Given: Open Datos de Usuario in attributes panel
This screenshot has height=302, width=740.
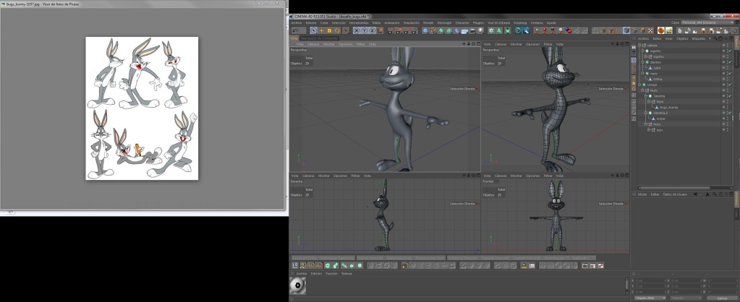Looking at the screenshot, I should [675, 194].
